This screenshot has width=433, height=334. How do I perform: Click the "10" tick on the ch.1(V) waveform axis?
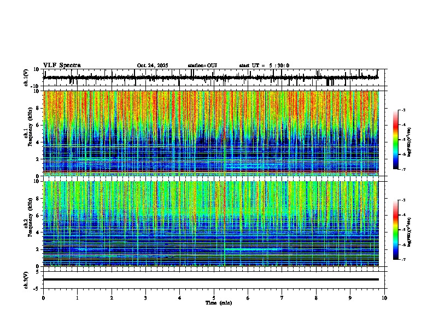37,69
